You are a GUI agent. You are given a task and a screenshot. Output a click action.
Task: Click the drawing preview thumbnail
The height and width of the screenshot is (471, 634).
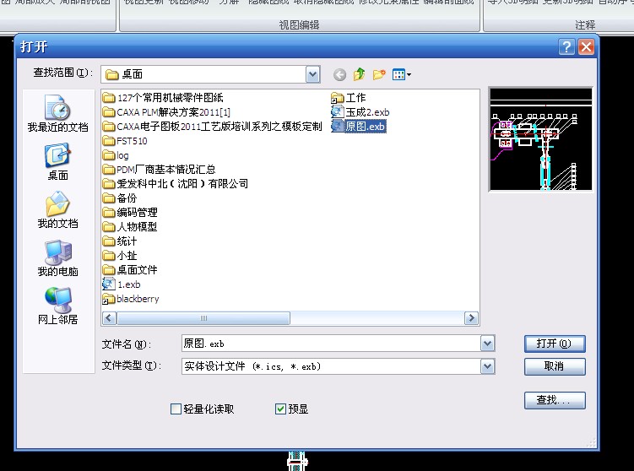540,139
